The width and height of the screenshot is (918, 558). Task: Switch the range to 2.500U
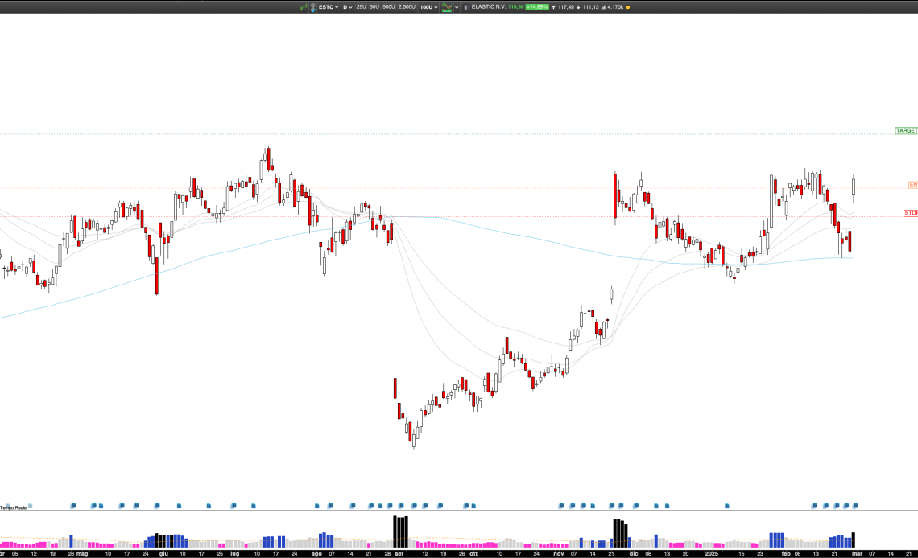pos(407,7)
